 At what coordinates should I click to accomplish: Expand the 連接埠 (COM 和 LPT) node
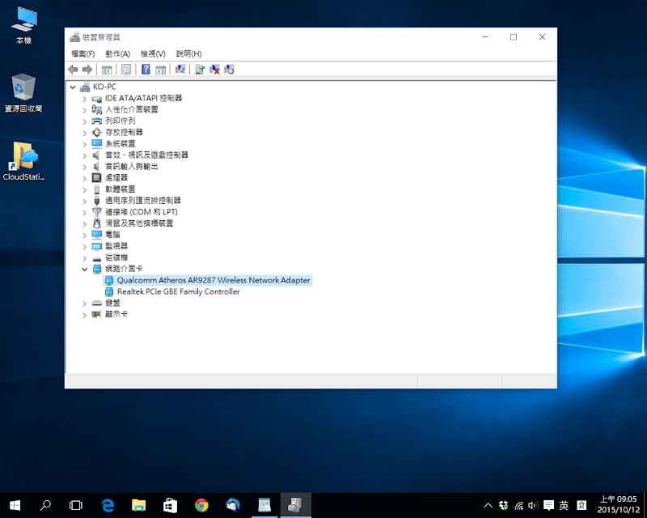[x=85, y=211]
